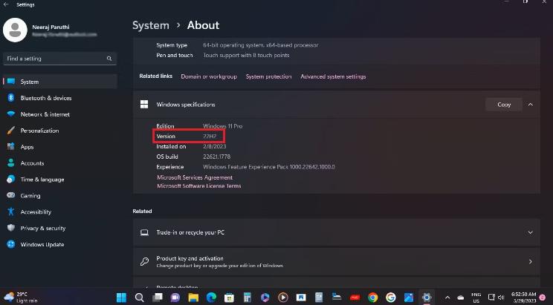Open the Google app taskbar icon
This screenshot has width=553, height=305.
[391, 298]
